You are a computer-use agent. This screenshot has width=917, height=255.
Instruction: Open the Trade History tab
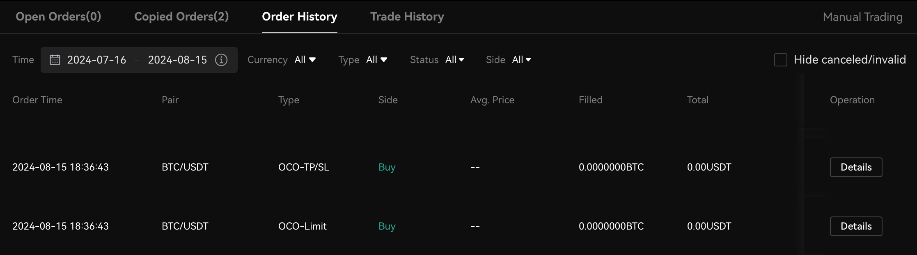click(x=407, y=16)
